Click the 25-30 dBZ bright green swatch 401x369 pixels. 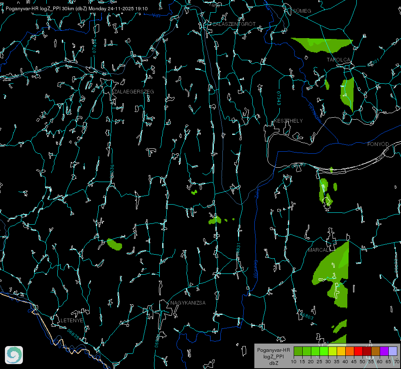coord(324,351)
